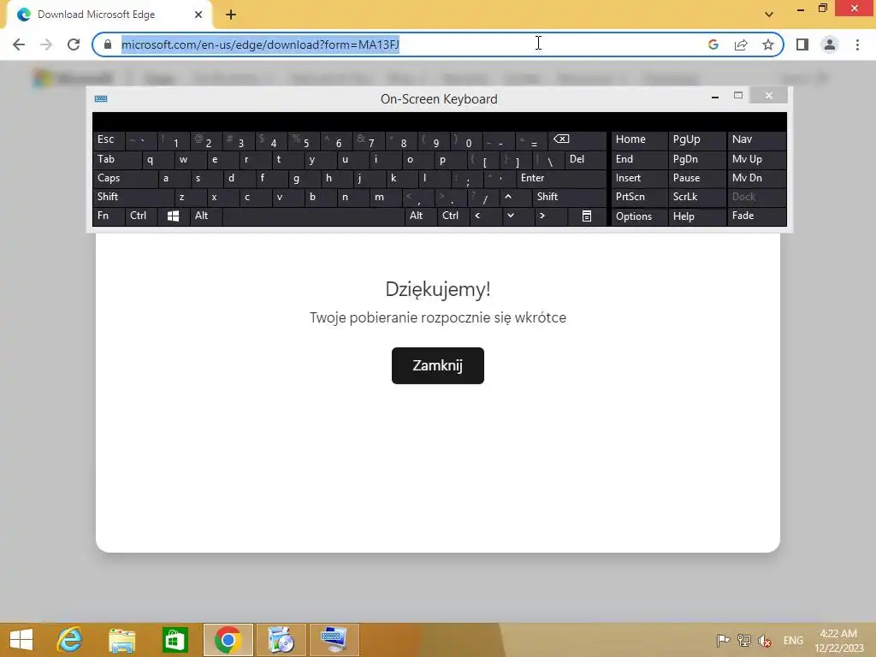Open On-Screen Keyboard Options
This screenshot has height=657, width=876.
(639, 216)
